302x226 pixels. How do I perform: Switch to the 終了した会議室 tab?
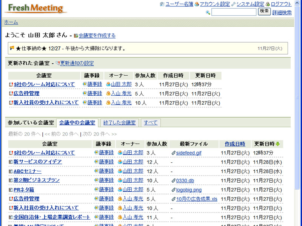[x=119, y=123]
